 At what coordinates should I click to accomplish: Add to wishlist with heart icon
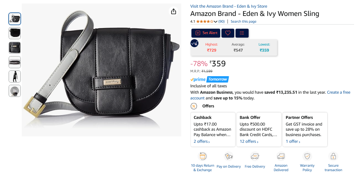[x=228, y=33]
